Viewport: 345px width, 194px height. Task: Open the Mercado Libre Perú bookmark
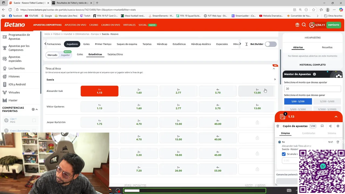(x=66, y=16)
